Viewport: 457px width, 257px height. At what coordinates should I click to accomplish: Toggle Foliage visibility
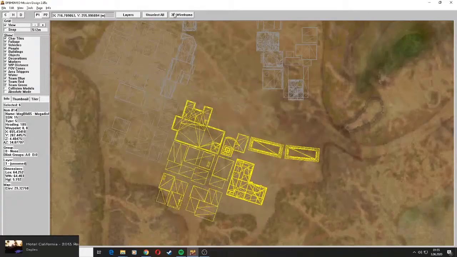pyautogui.click(x=5, y=42)
